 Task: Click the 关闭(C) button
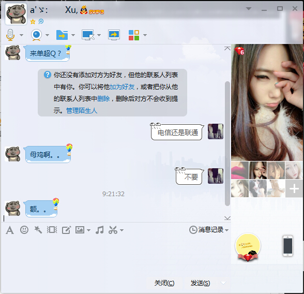click(164, 283)
